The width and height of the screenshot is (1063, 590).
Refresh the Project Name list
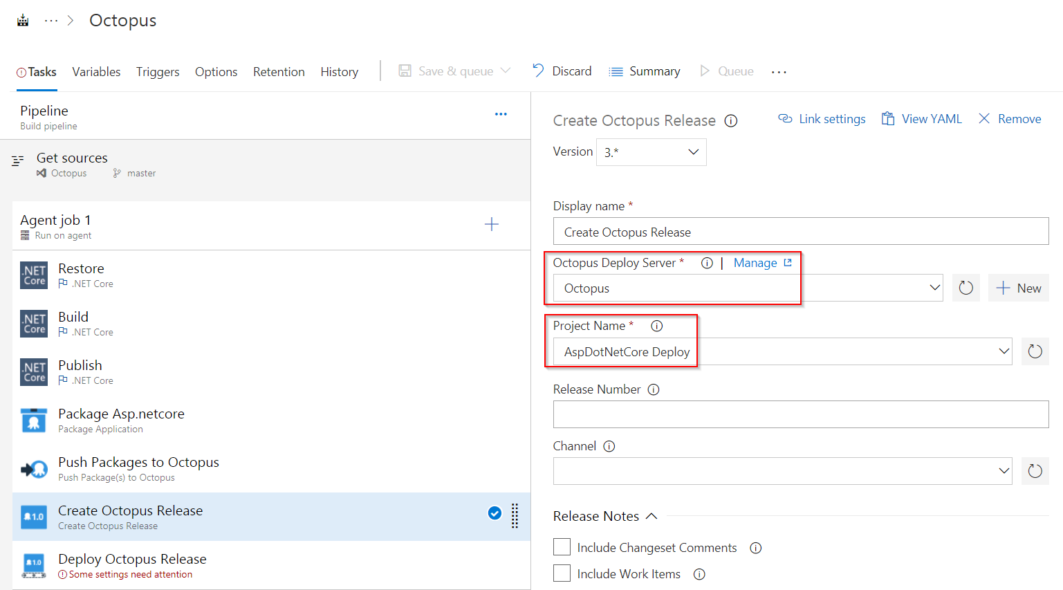click(x=1035, y=351)
